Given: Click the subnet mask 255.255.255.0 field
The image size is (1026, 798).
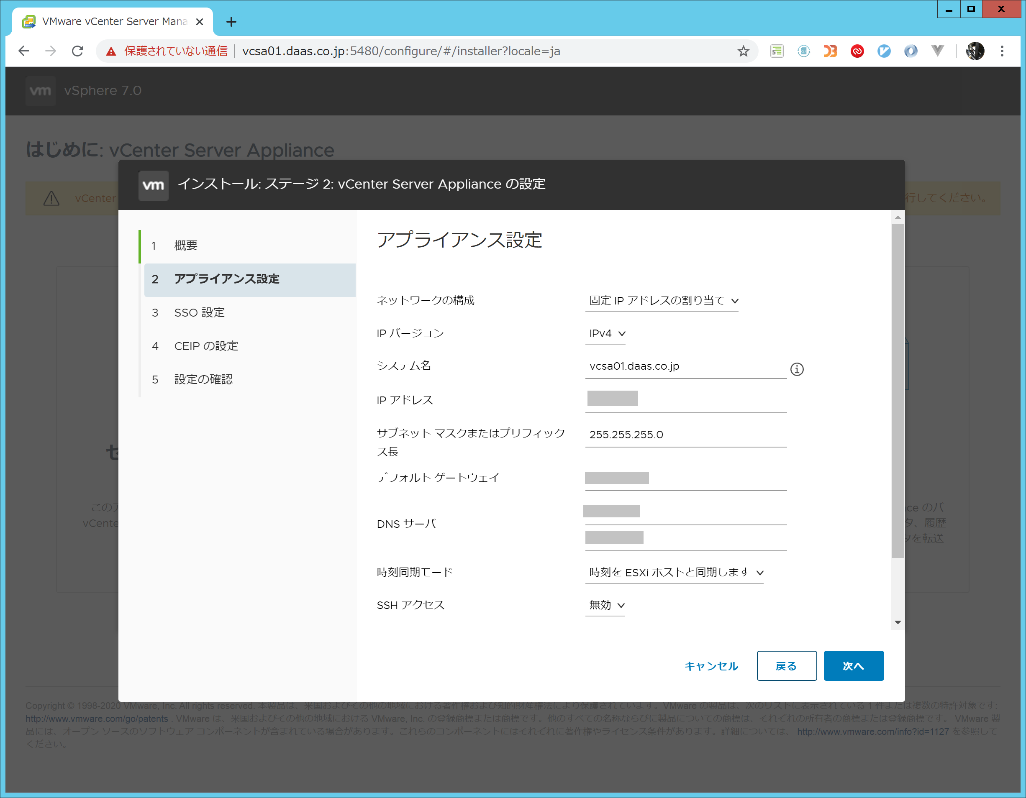Looking at the screenshot, I should 686,435.
